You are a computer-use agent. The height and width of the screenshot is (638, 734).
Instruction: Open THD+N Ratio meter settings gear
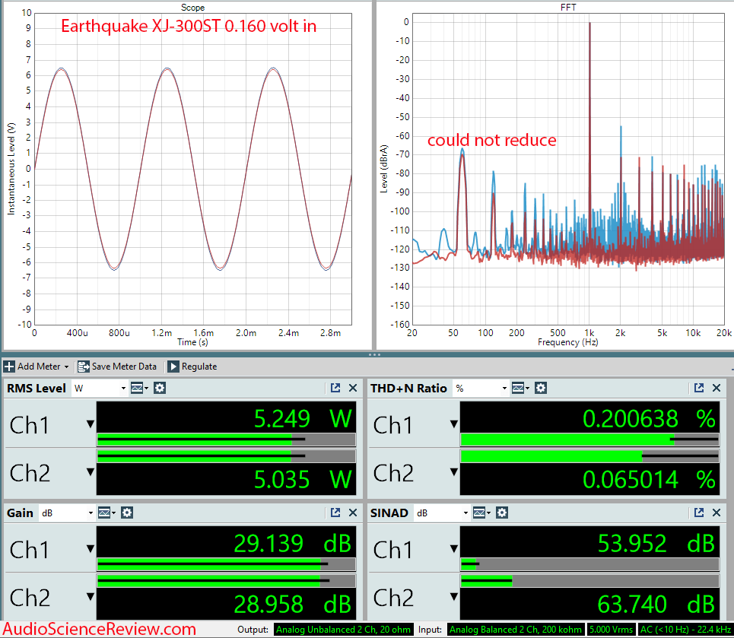click(x=541, y=388)
